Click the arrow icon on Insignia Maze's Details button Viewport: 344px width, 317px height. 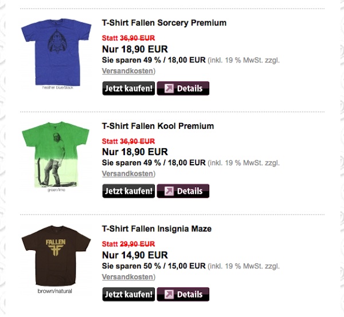click(169, 295)
